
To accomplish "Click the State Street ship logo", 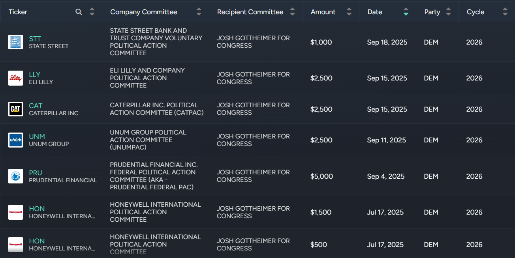I will coord(16,42).
